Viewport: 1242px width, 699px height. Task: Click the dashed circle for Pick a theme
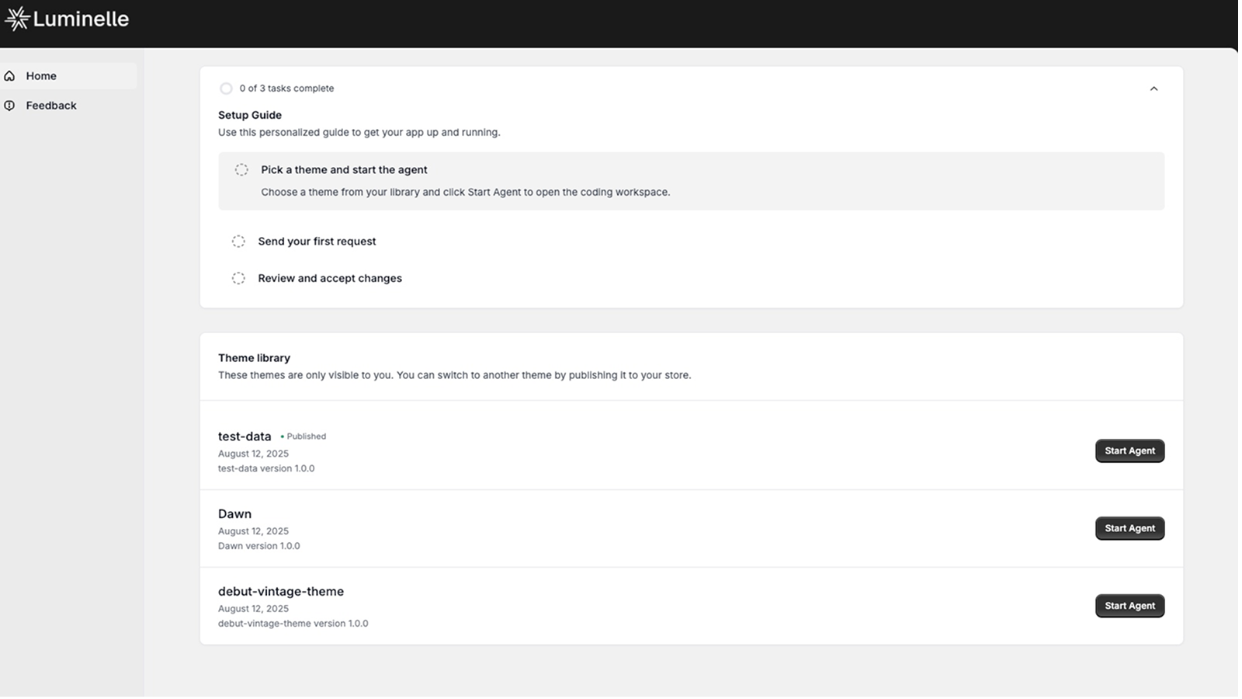tap(241, 169)
